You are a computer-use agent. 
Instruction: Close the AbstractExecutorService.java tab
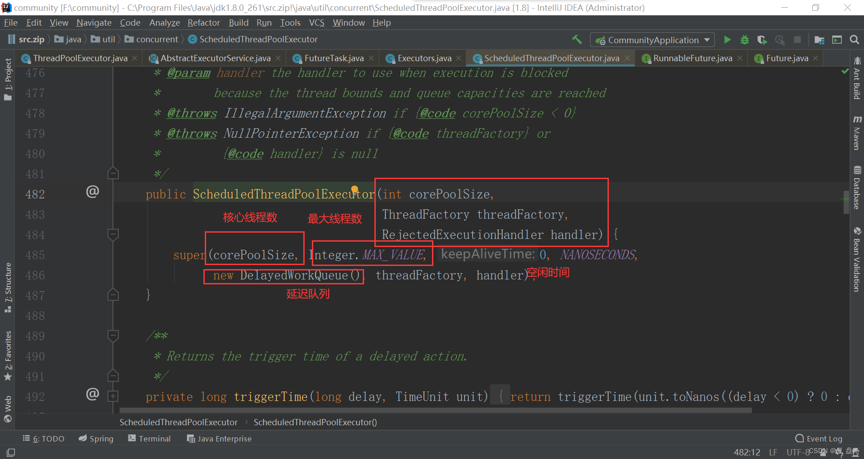[x=278, y=58]
